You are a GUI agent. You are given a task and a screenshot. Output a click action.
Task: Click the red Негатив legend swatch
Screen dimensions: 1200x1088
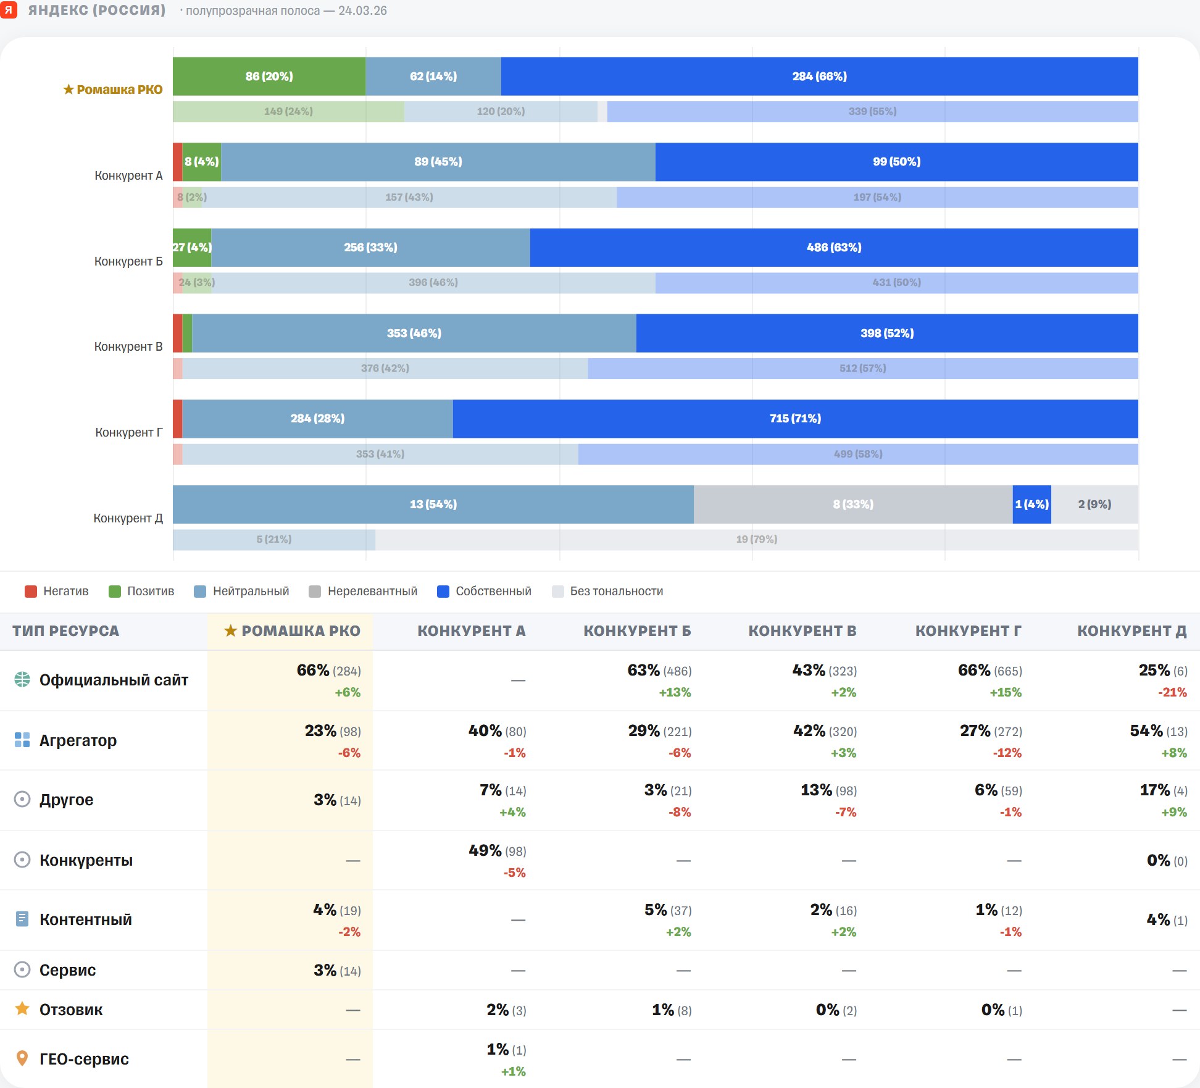pos(31,592)
